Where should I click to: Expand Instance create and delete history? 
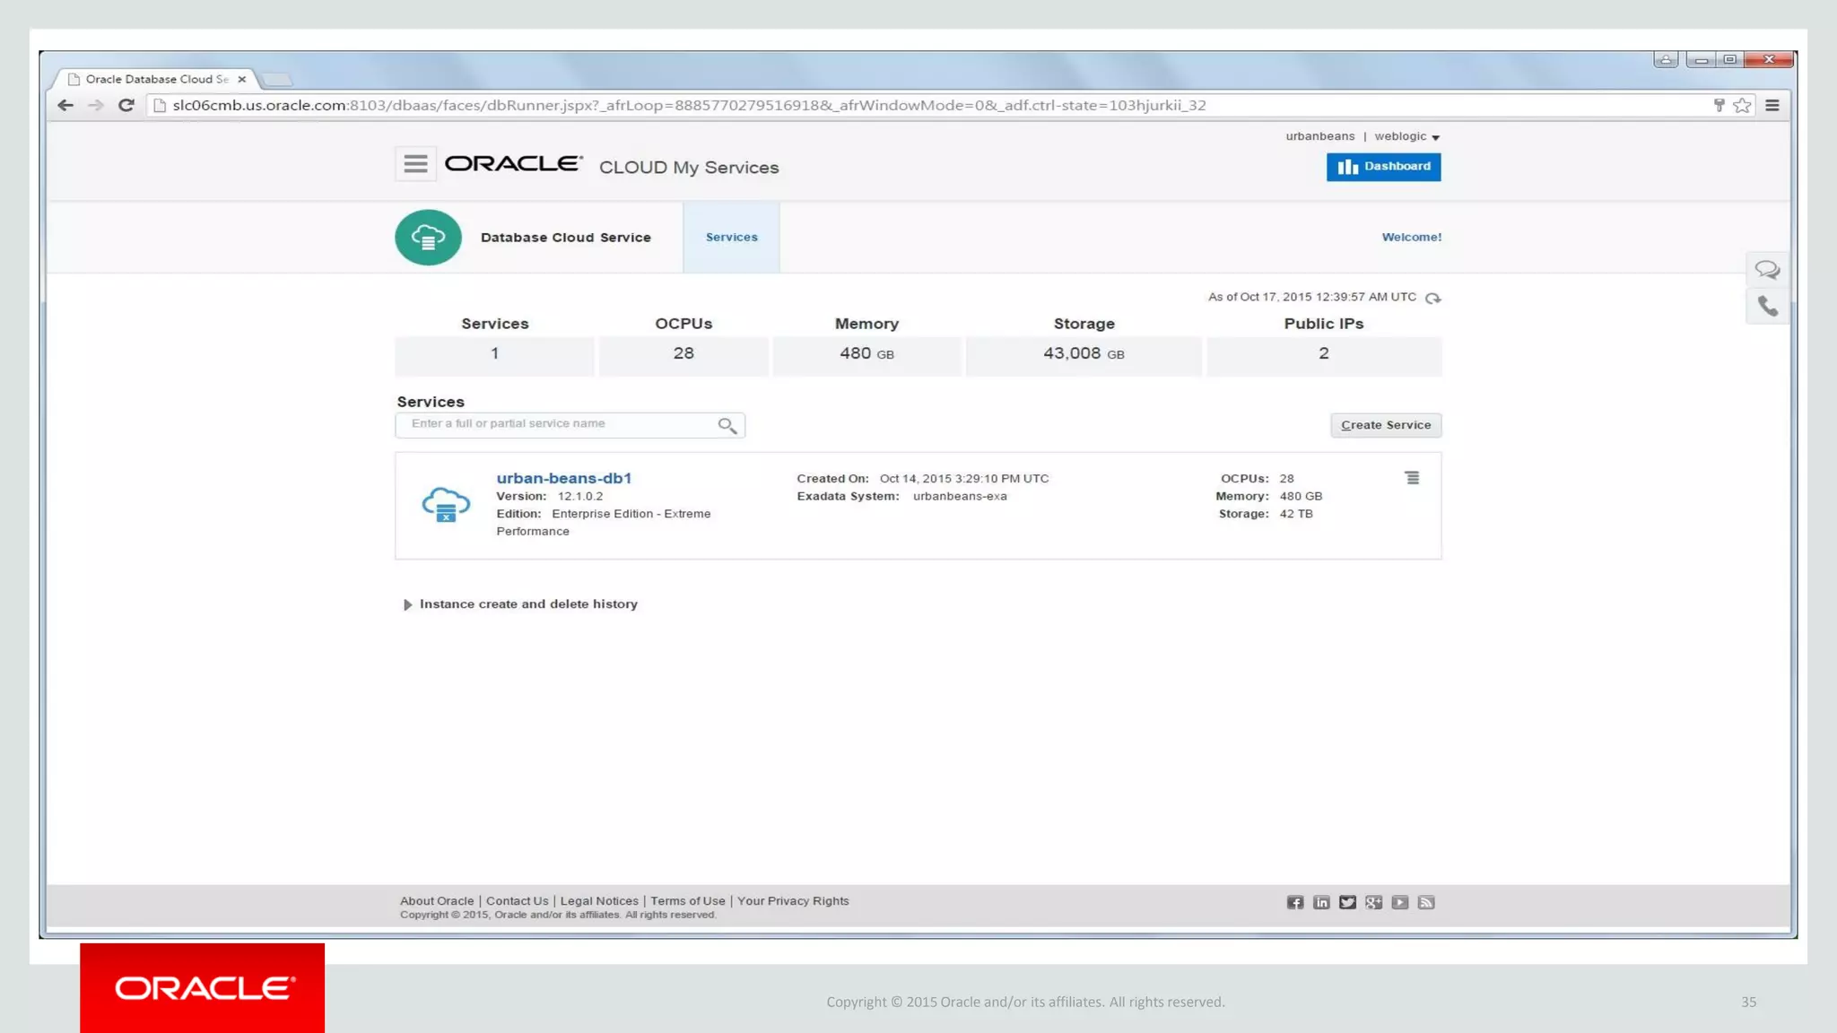(x=407, y=605)
